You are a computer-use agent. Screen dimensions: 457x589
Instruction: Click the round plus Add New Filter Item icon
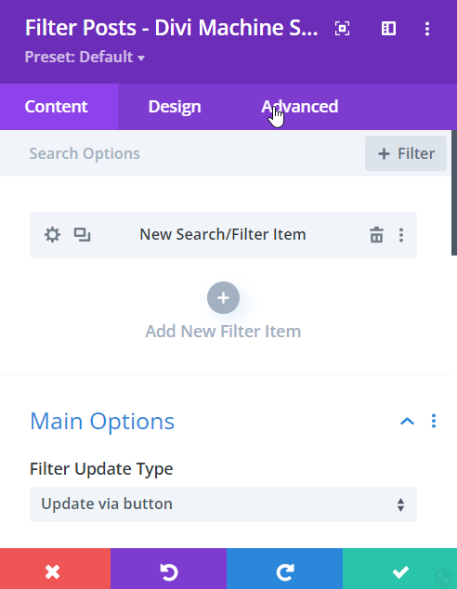point(223,298)
